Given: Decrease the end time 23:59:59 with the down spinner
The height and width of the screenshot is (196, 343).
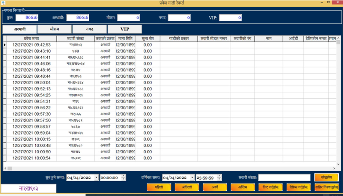Looking at the screenshot, I should 219,179.
